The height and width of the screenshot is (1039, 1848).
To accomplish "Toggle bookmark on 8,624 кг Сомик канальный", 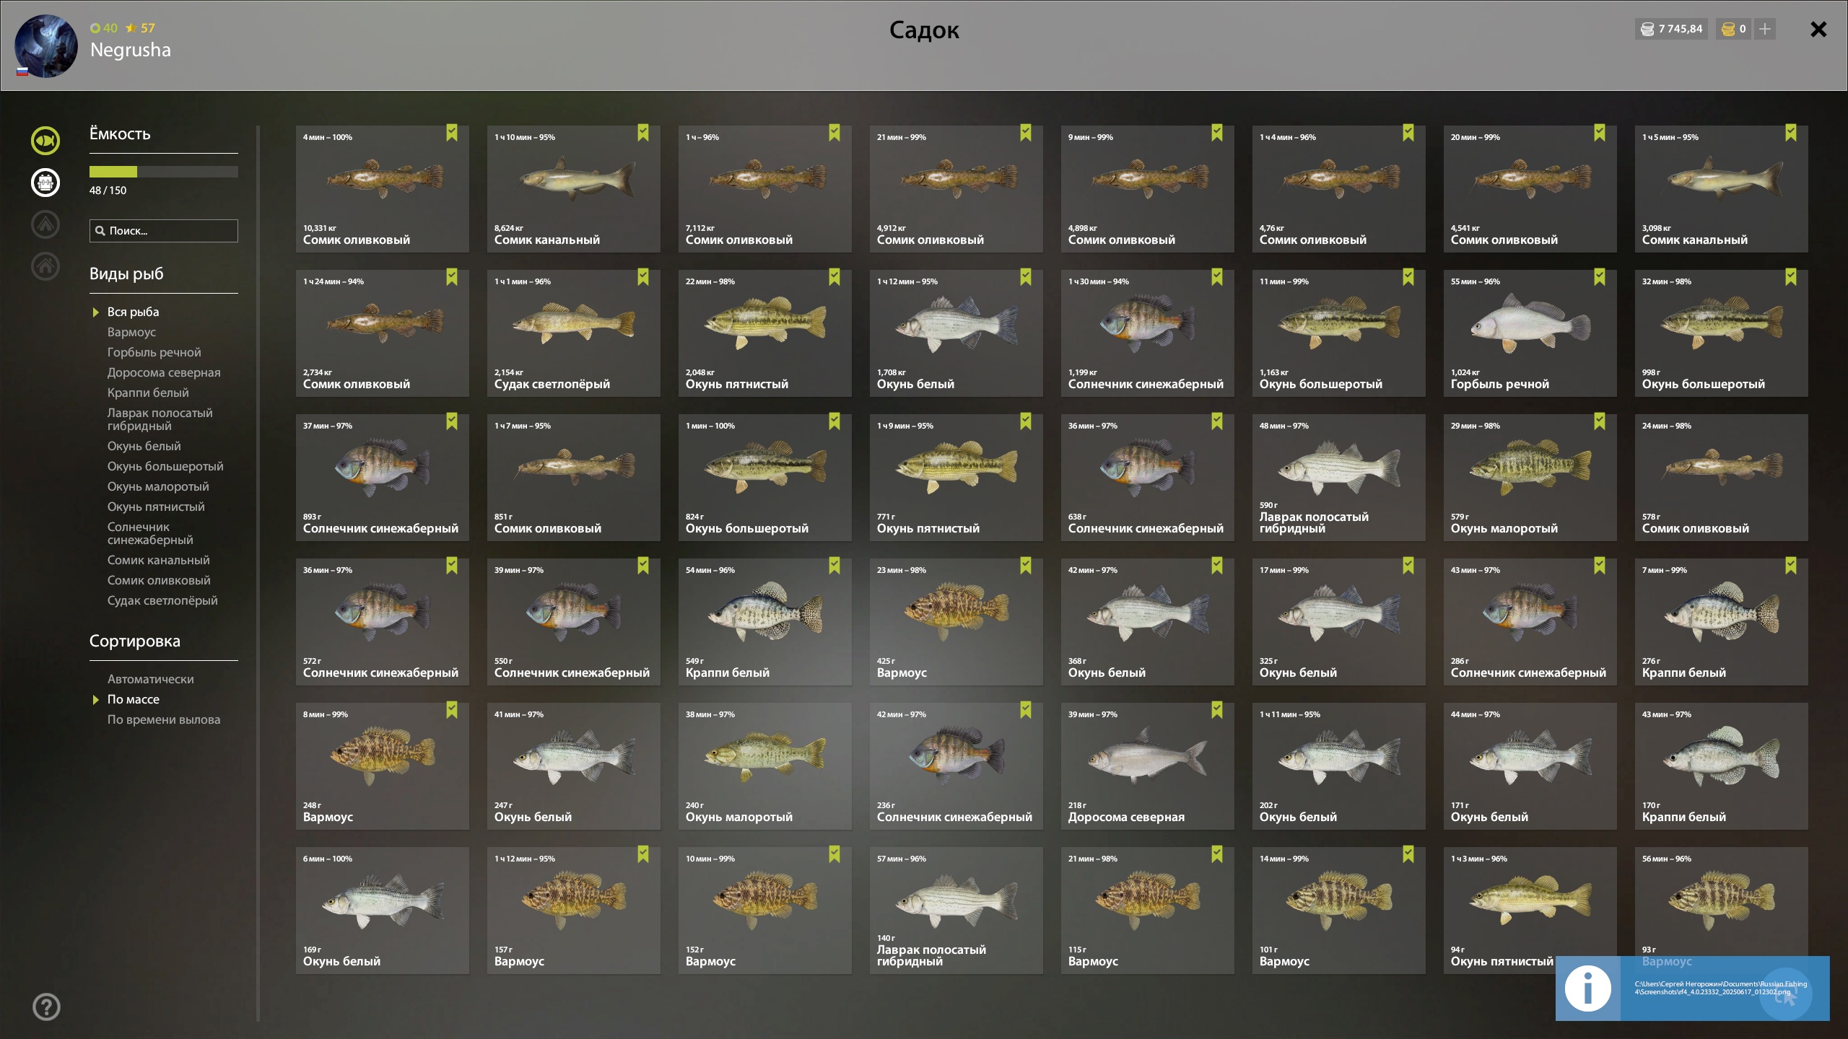I will (643, 133).
